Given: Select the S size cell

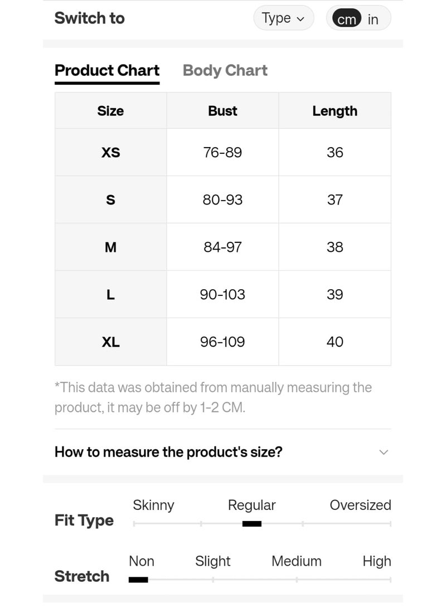Looking at the screenshot, I should tap(110, 200).
